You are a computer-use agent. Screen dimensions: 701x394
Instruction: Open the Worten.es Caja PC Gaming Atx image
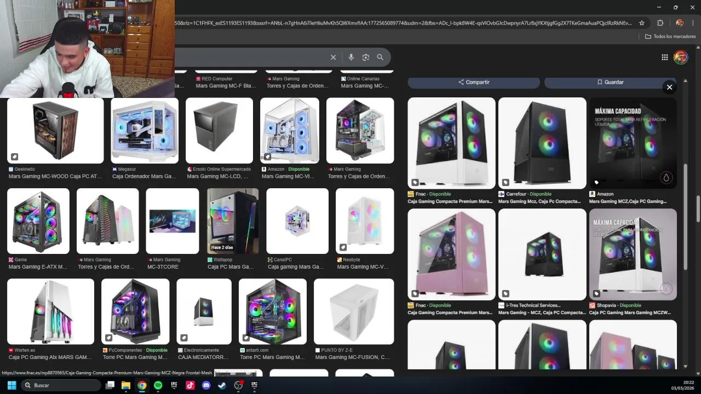coord(50,311)
